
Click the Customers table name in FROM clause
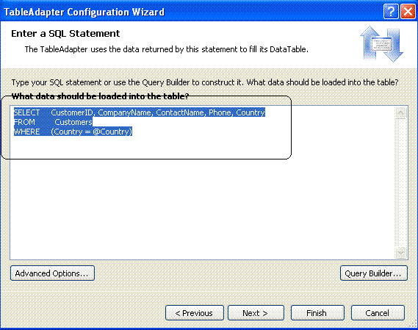coord(73,122)
